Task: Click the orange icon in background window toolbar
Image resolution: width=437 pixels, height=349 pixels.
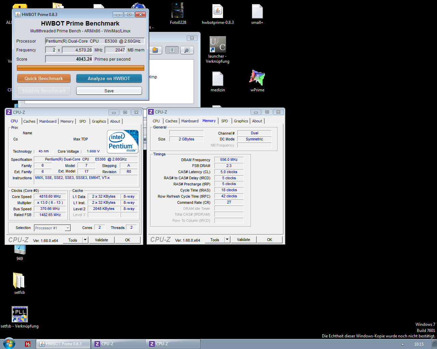Action: pos(155,50)
